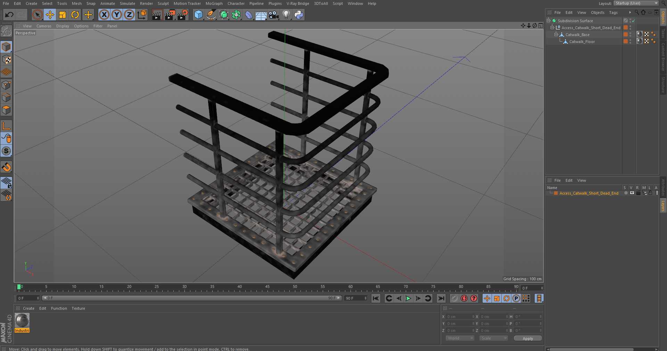Viewport: 667px width, 351px height.
Task: Add a Cube primitive object
Action: tap(198, 15)
